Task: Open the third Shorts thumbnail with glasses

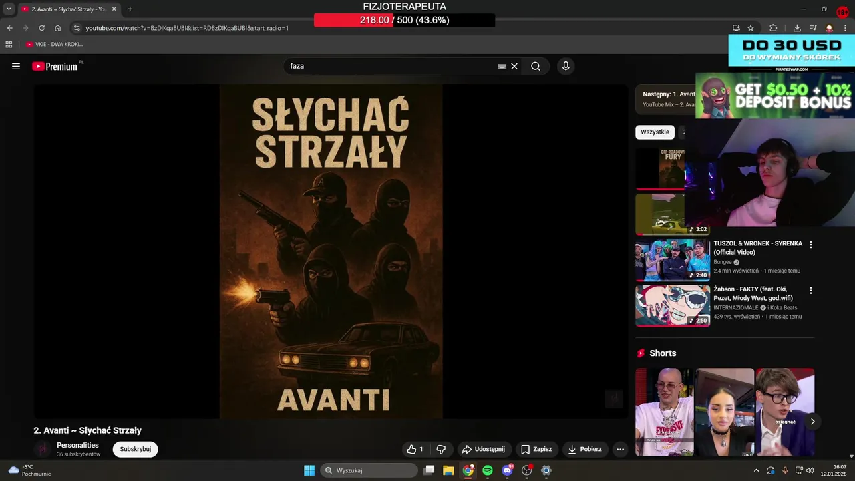Action: (785, 412)
